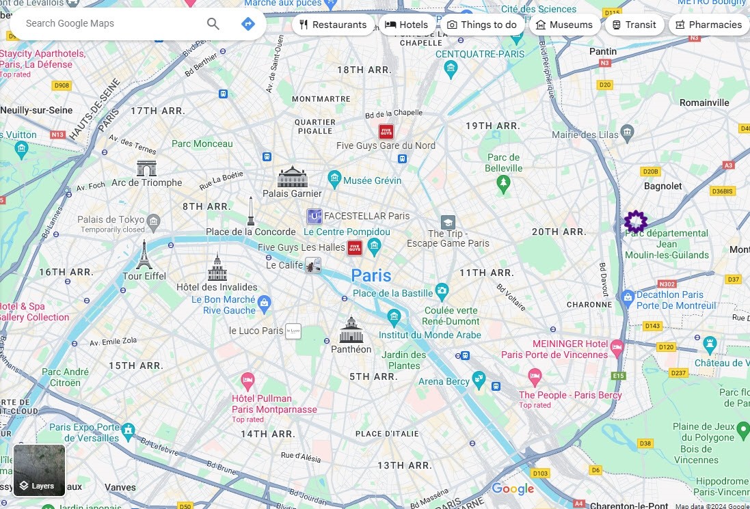Click the Arena Bercy venue pin
Image resolution: width=750 pixels, height=509 pixels.
(x=479, y=380)
